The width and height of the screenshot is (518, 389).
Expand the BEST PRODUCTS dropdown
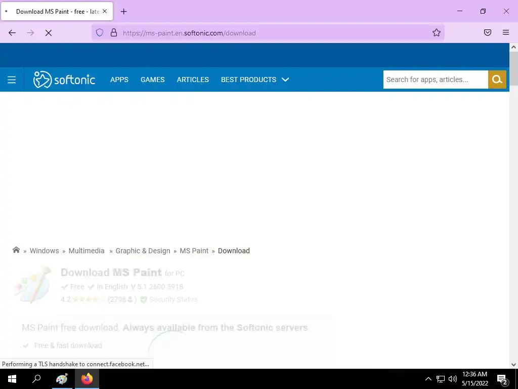point(255,80)
